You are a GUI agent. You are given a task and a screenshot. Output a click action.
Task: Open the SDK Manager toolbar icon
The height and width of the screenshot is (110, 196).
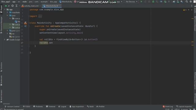pos(182,2)
